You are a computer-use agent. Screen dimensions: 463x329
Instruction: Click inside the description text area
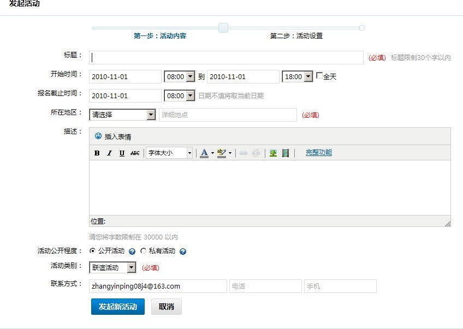point(270,188)
